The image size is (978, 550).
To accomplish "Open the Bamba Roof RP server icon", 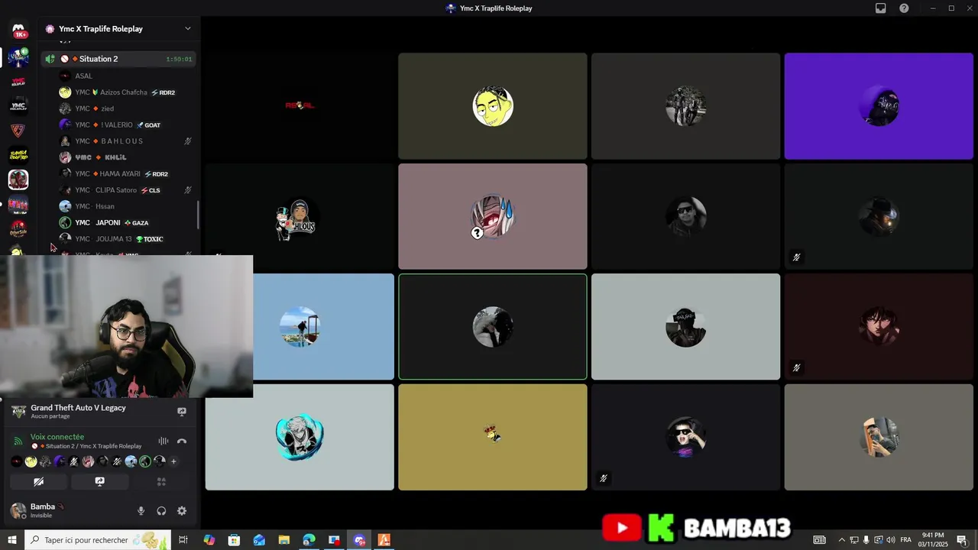I will [x=18, y=155].
